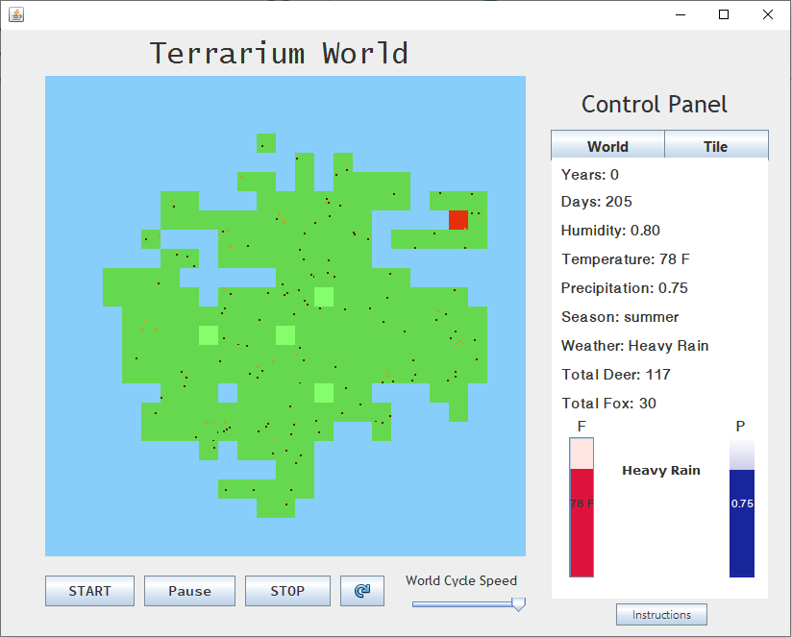The image size is (792, 638).
Task: Start the simulation with START button
Action: pos(90,591)
